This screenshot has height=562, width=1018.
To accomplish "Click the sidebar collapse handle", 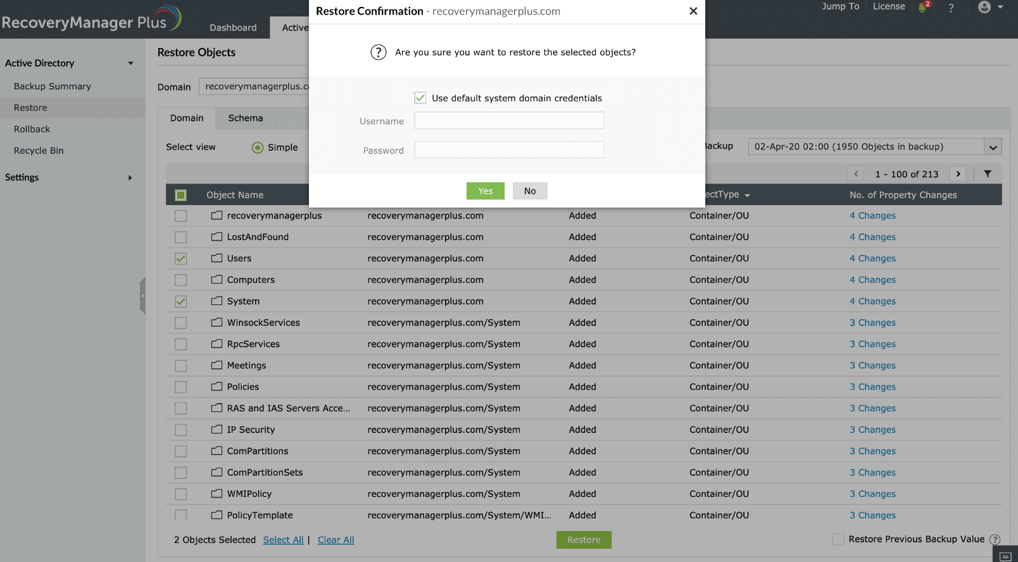I will coord(142,296).
